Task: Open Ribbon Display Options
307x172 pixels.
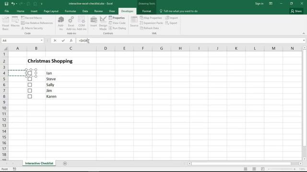Action: 271,3
